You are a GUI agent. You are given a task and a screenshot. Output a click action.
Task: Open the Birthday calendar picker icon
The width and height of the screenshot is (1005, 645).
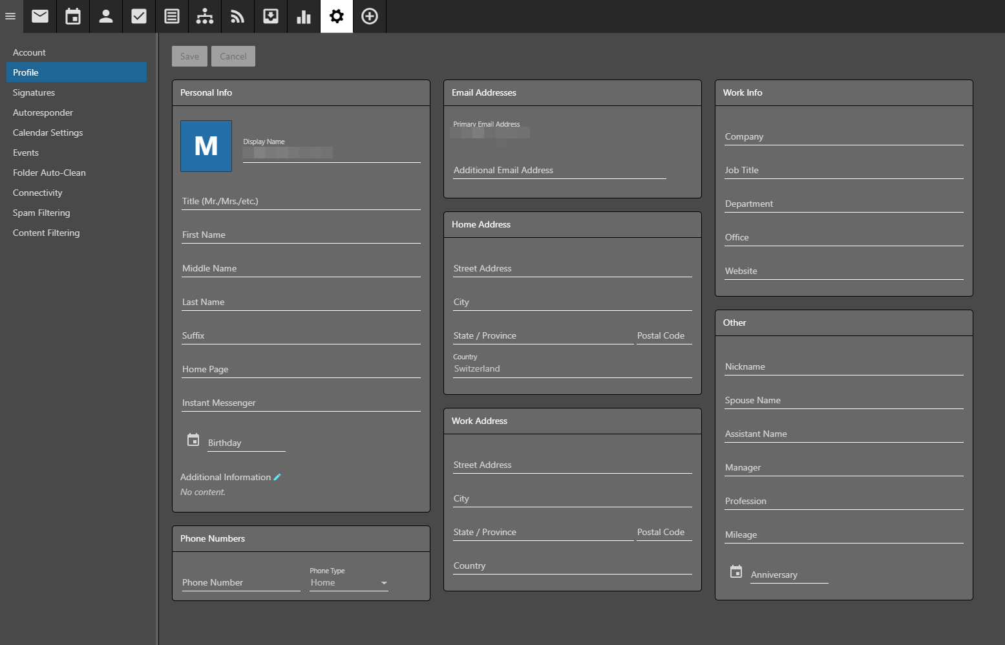click(x=193, y=440)
